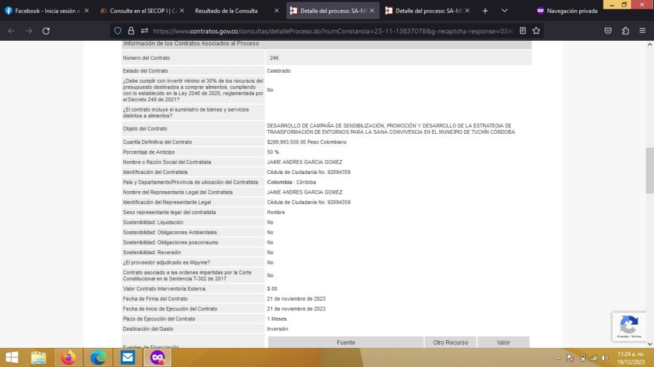Select the $299,993,500.00 Peso Colombiano amount

[x=307, y=142]
